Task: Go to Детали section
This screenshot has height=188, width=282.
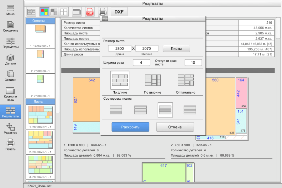Action: (x=10, y=60)
